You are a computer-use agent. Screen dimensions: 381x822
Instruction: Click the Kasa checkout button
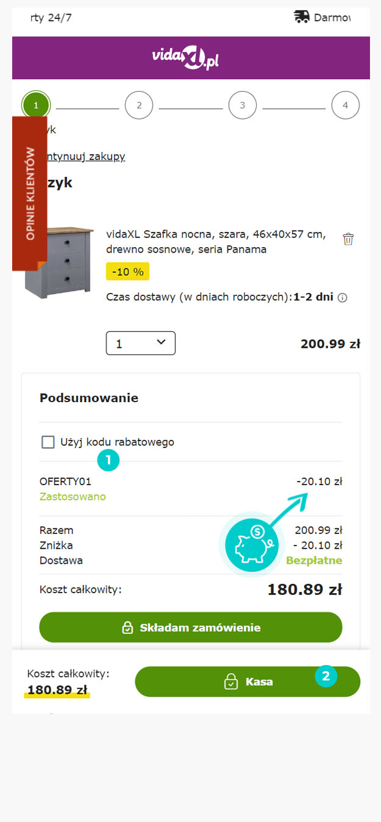pos(247,682)
